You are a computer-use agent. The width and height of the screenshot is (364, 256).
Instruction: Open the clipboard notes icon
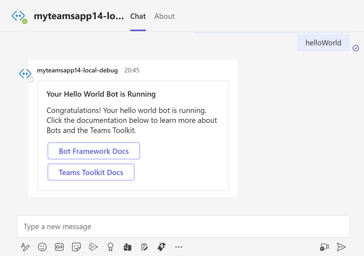[x=144, y=247]
